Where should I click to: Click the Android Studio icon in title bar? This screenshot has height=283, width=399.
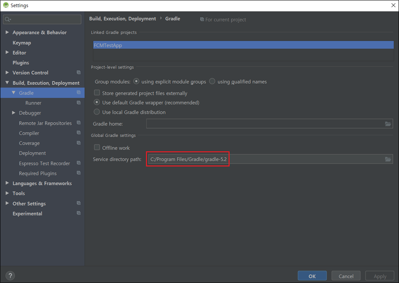pyautogui.click(x=6, y=5)
